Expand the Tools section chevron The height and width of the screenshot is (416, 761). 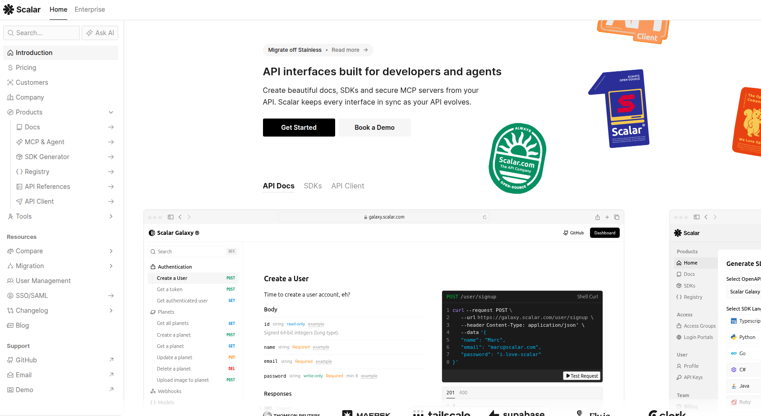(111, 216)
